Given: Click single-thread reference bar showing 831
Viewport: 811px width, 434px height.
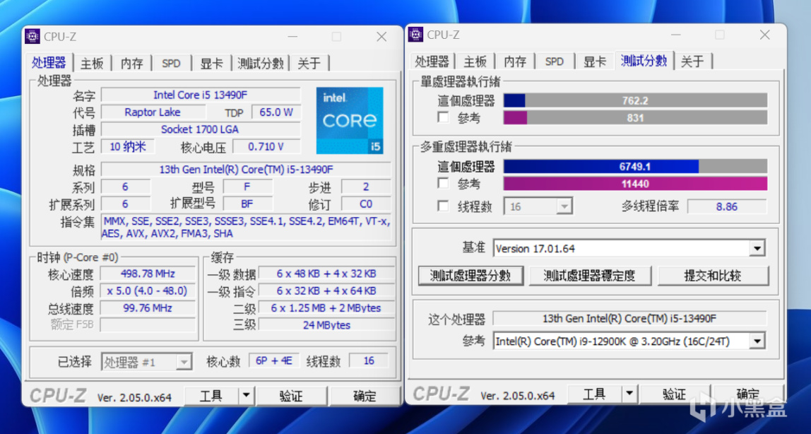Looking at the screenshot, I should pyautogui.click(x=635, y=117).
